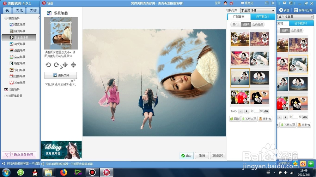Click 取消 button
The width and height of the screenshot is (316, 177).
click(202, 156)
